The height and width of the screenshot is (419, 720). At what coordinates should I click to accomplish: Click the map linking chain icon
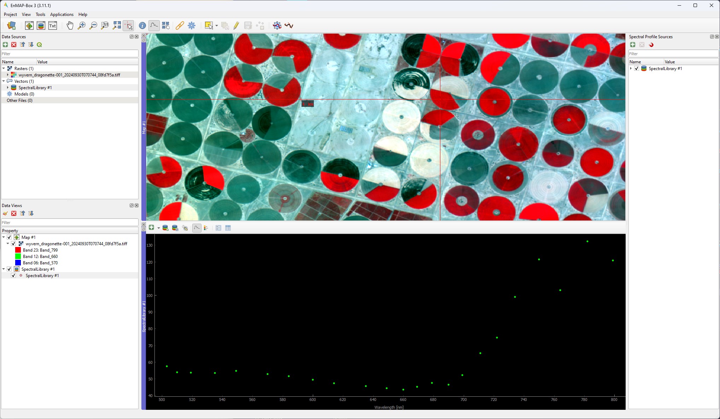coord(180,25)
